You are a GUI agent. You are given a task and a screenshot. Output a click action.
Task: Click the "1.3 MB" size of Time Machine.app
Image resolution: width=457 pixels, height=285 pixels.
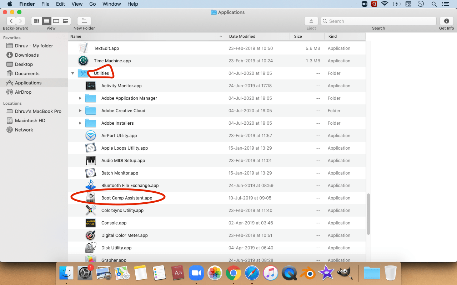coord(313,61)
